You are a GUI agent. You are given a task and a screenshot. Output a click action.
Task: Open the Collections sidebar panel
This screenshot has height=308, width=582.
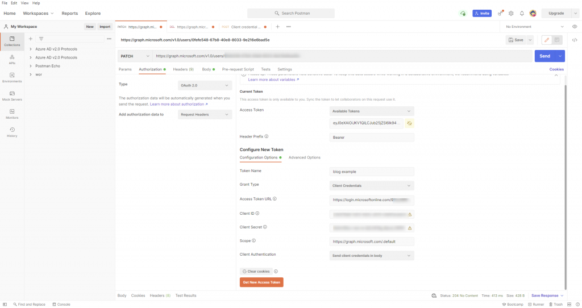pos(12,41)
